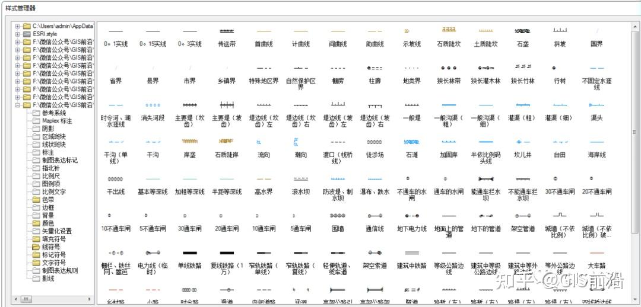Click the symbol list vertical scrollbar thumb
The image size is (641, 307).
634,132
